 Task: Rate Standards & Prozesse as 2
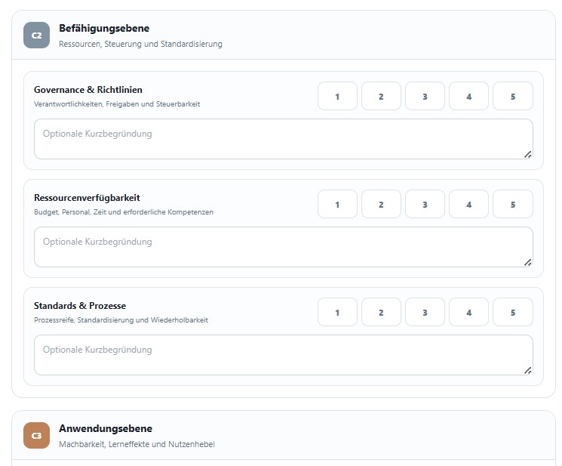(x=381, y=312)
